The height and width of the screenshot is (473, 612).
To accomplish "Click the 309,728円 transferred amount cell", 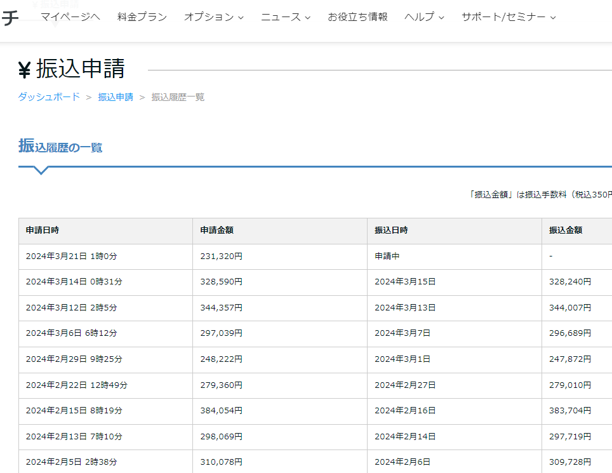I will pyautogui.click(x=577, y=462).
